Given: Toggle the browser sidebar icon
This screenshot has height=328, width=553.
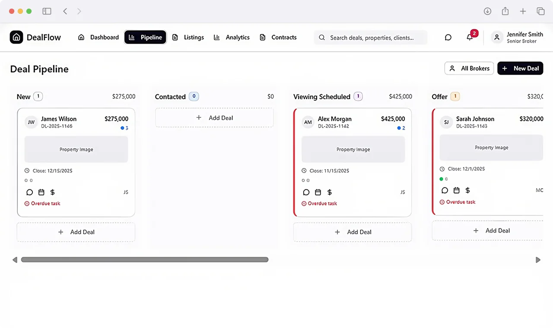Looking at the screenshot, I should [x=47, y=11].
